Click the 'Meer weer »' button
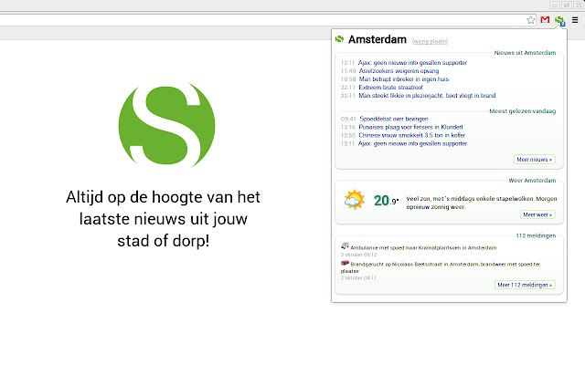Image resolution: width=585 pixels, height=365 pixels. tap(537, 214)
